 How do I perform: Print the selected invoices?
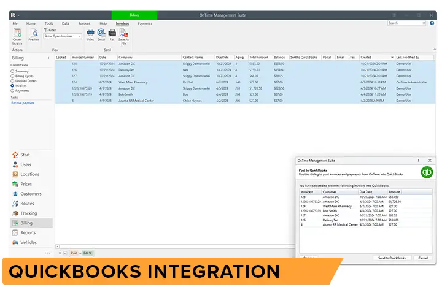(x=90, y=35)
